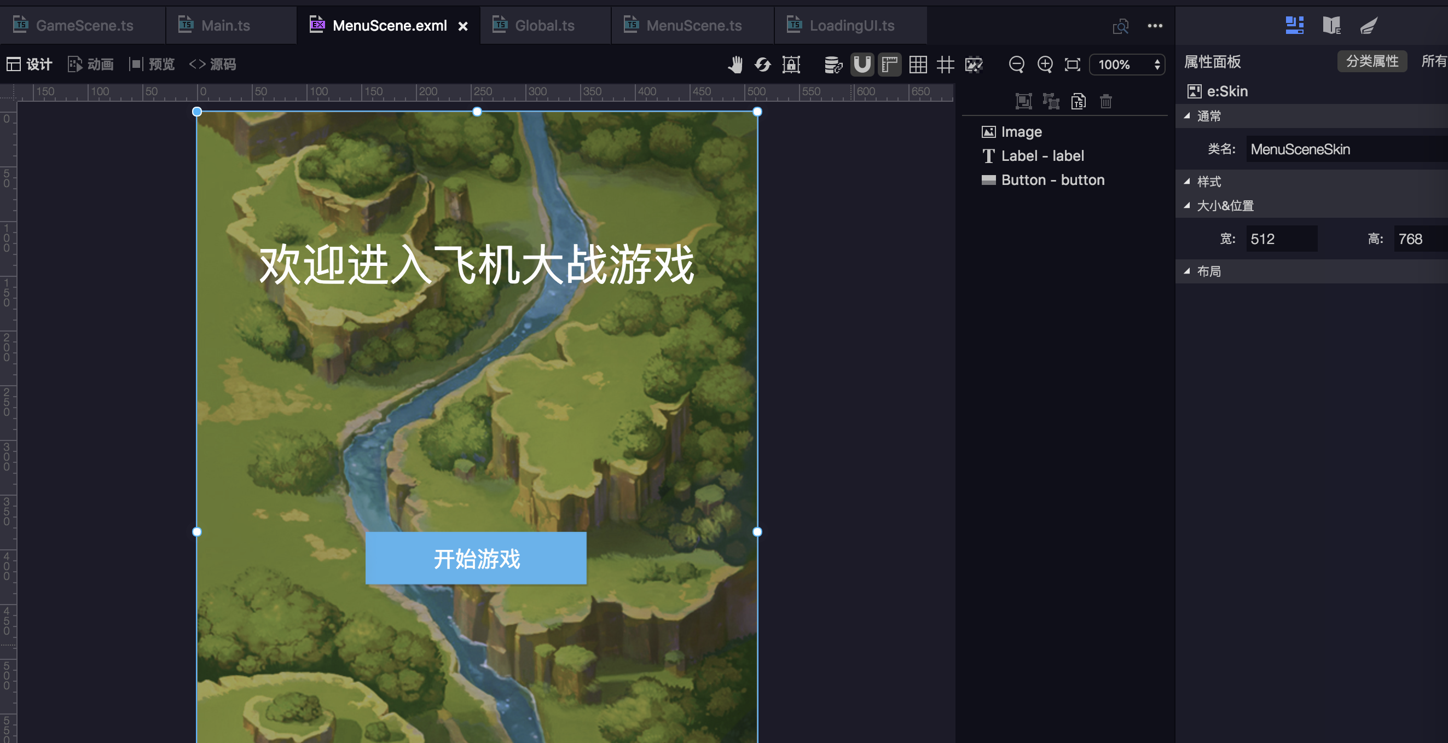Screen dimensions: 1448x743
Task: Toggle the grid display icon
Action: [917, 65]
